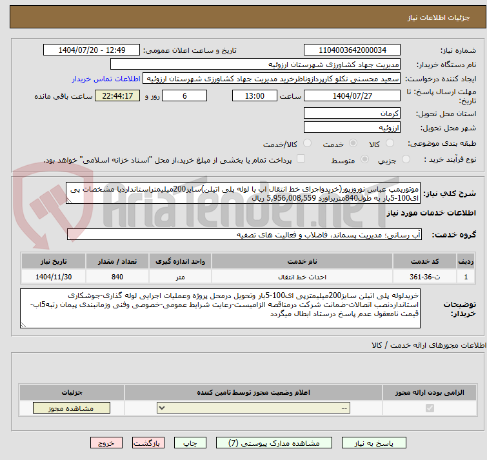Select the خدمت radio button
The image size is (487, 460).
click(353, 143)
